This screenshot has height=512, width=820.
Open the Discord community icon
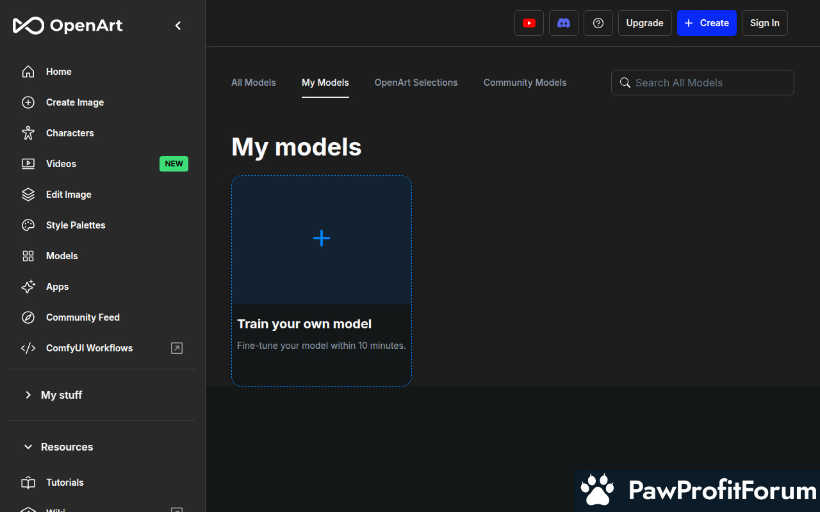point(564,23)
